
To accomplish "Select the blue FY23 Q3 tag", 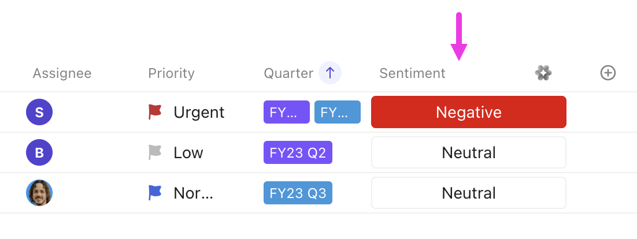I will tap(298, 193).
